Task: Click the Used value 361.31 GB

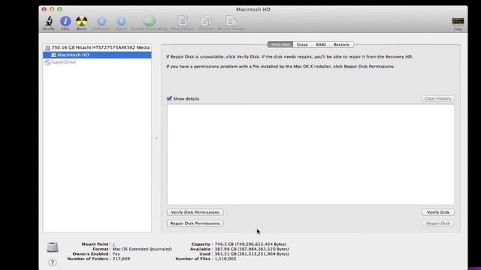Action: point(252,253)
